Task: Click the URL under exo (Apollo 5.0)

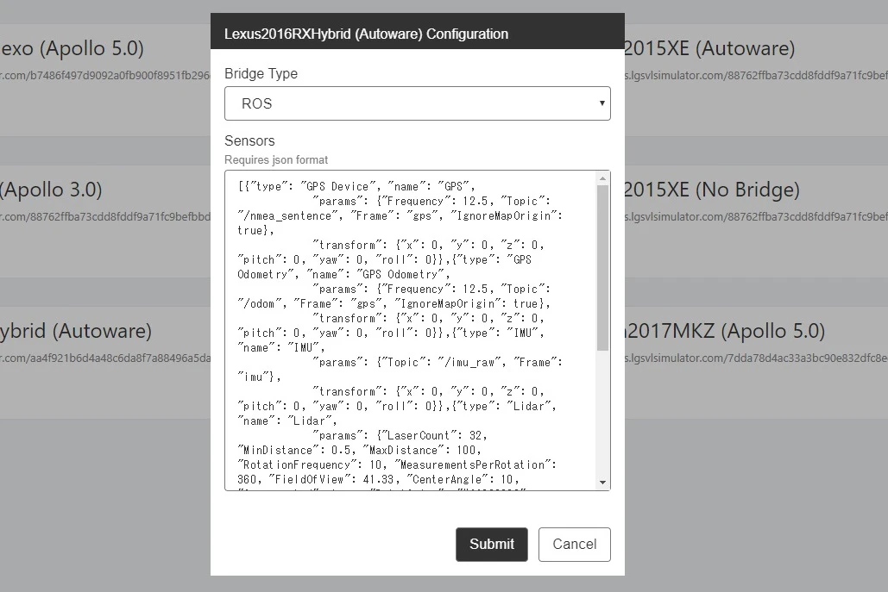Action: point(105,75)
